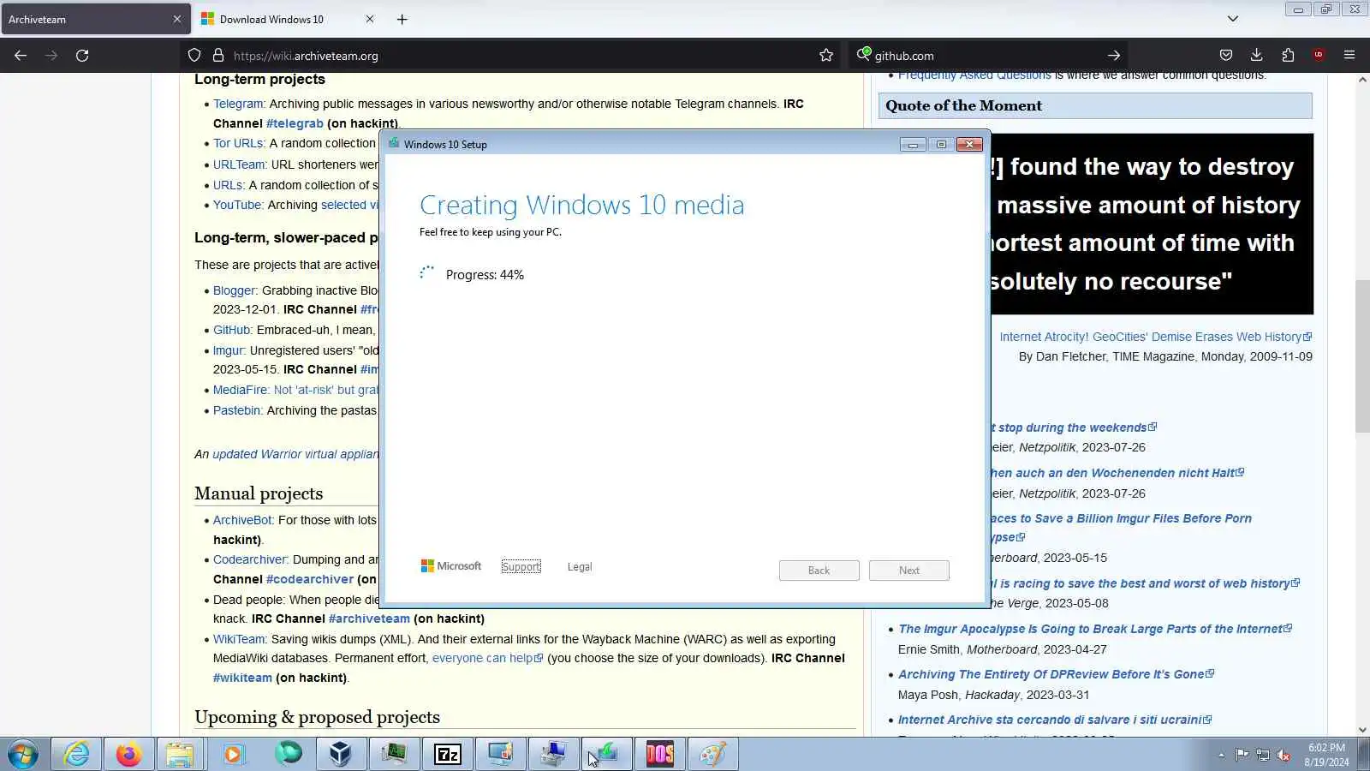The width and height of the screenshot is (1370, 771).
Task: Open the Blogger project link
Action: click(235, 290)
